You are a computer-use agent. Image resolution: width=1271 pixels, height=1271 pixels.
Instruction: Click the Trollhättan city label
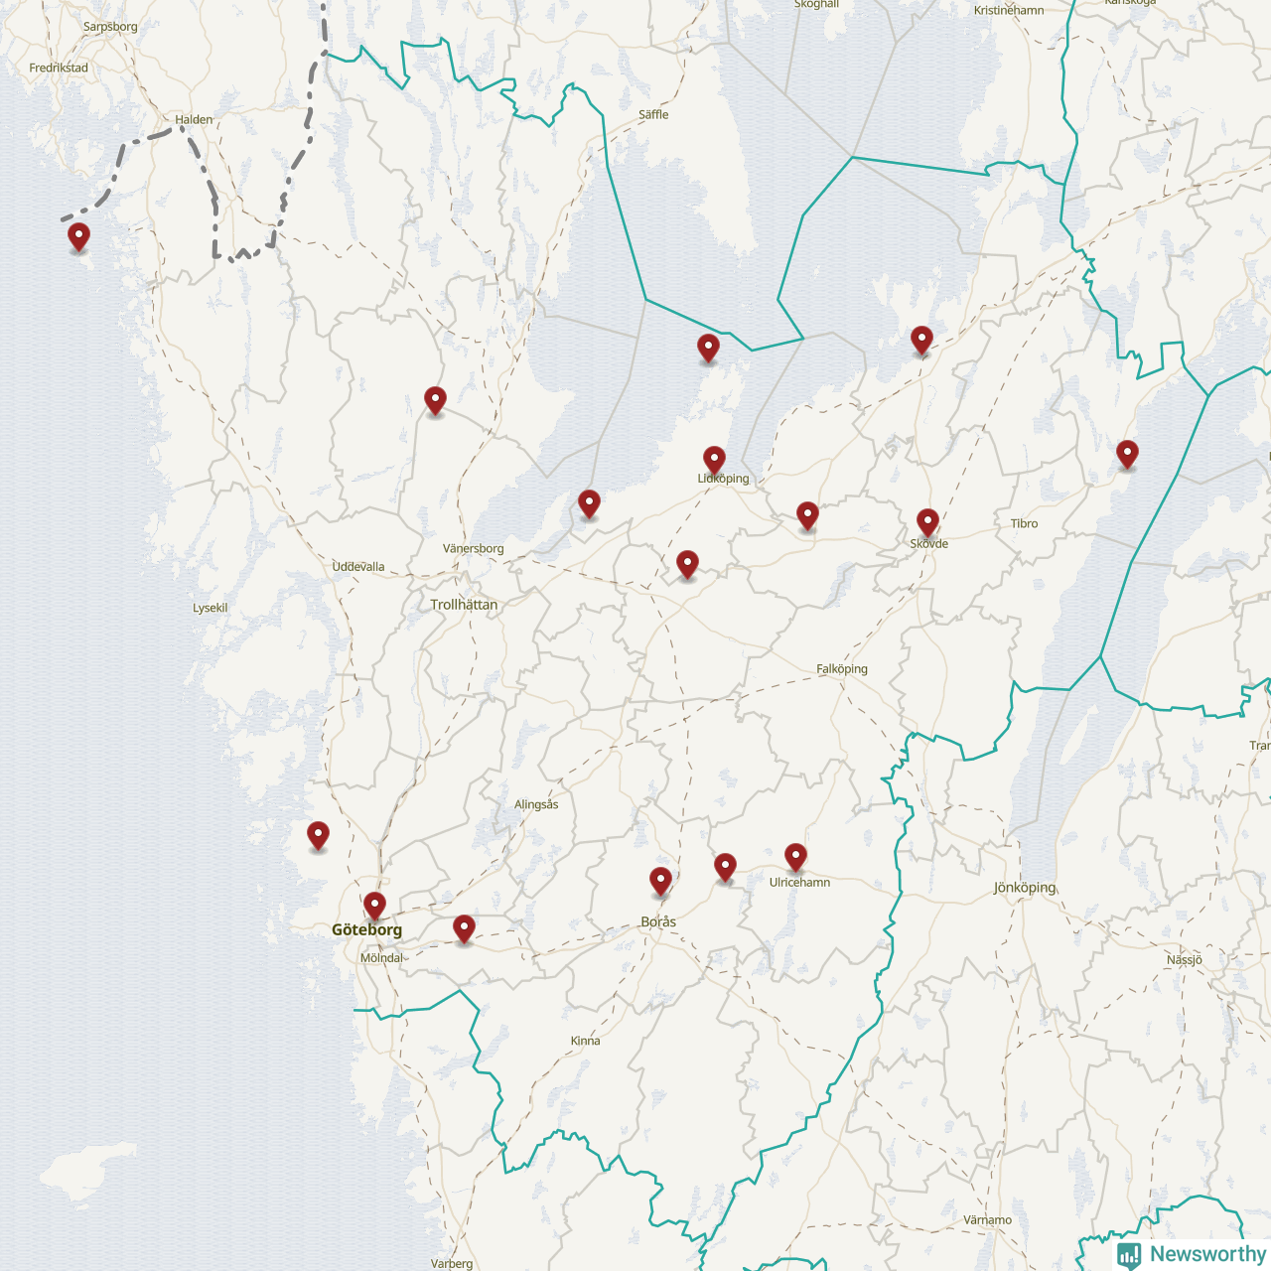pos(464,605)
